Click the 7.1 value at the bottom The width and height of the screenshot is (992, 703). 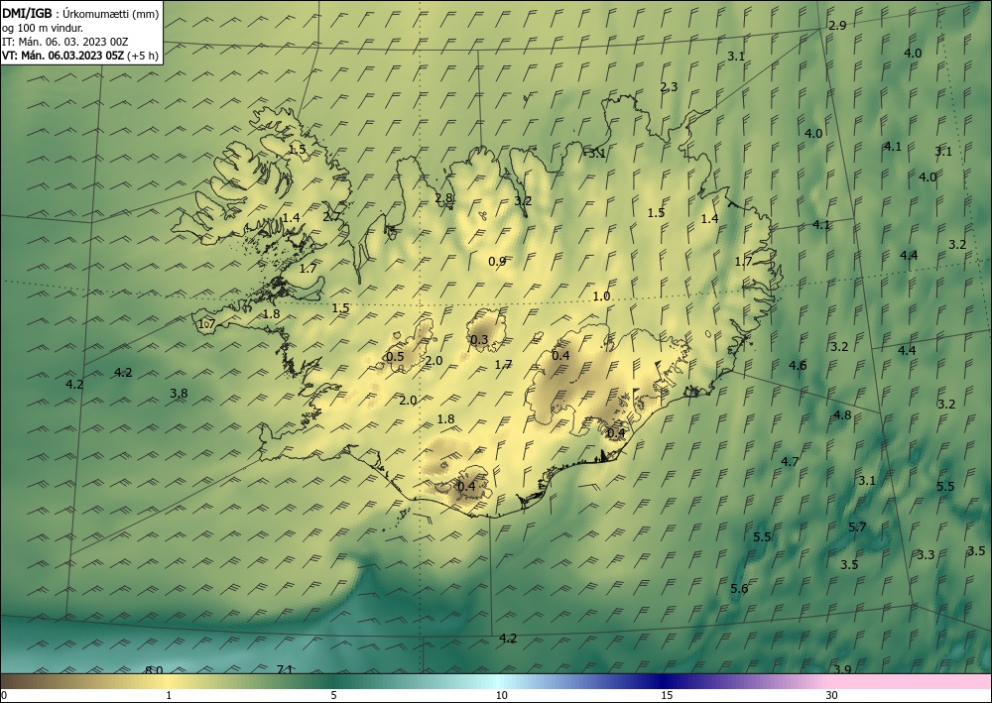(x=285, y=669)
